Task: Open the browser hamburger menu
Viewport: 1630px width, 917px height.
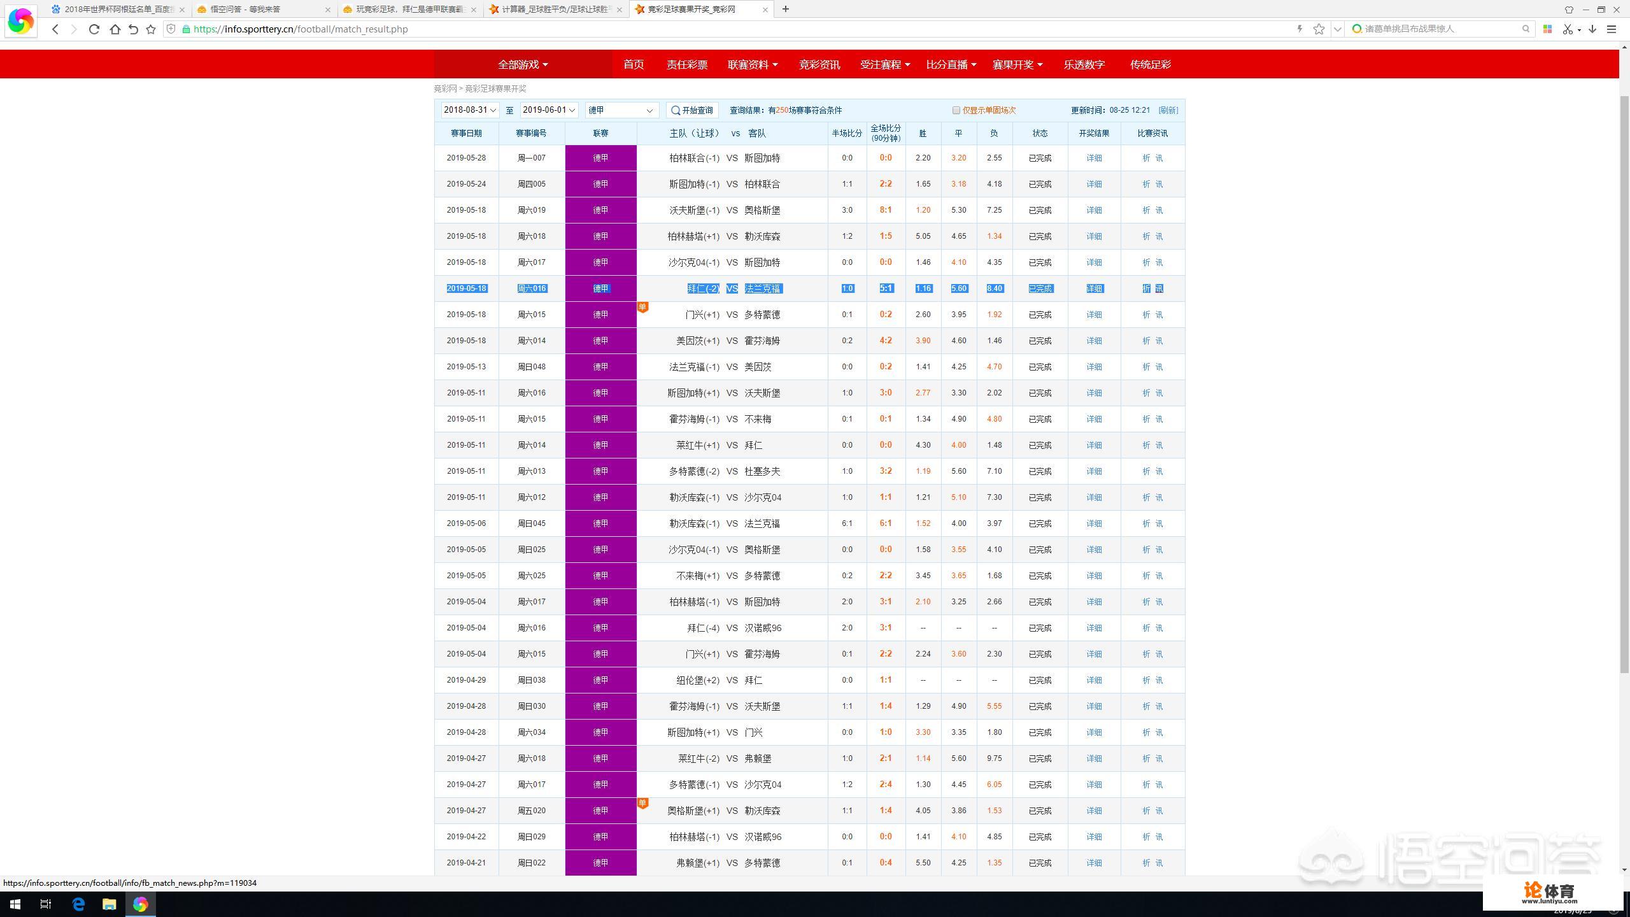Action: (1612, 29)
